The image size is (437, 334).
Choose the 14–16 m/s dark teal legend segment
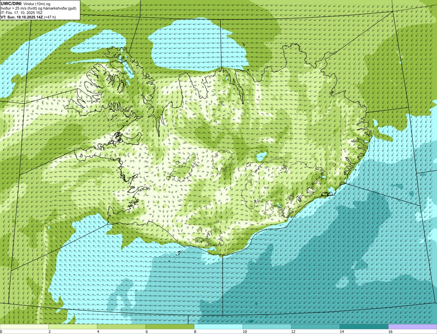[364, 326]
